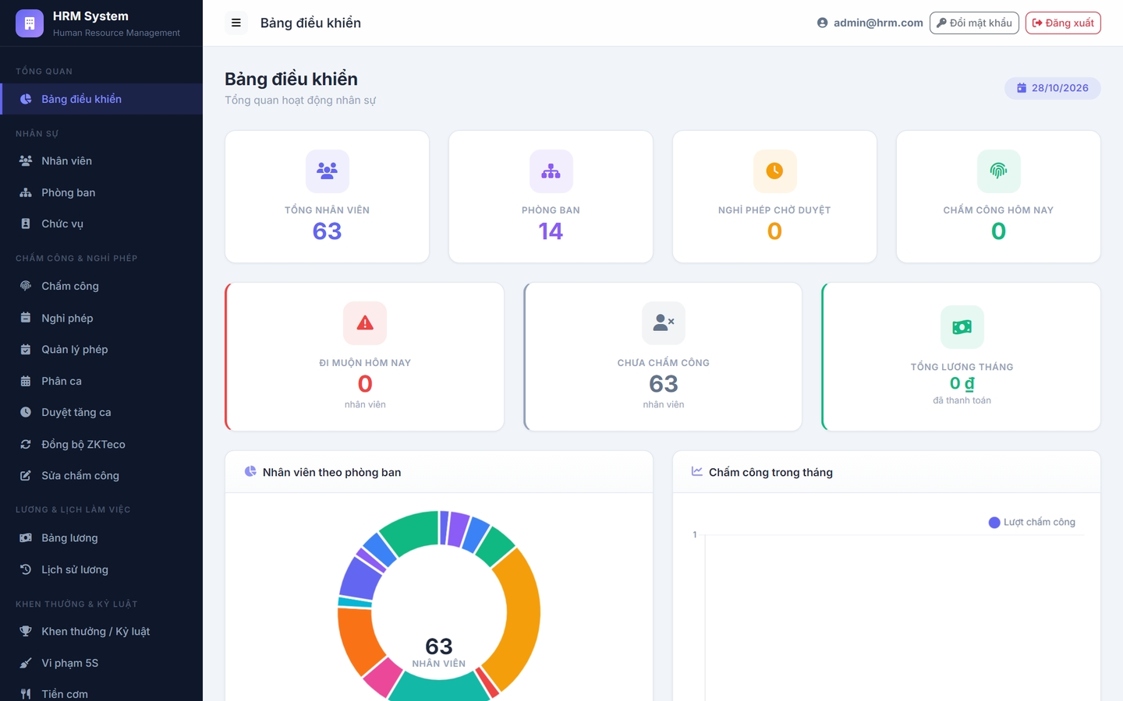Click admin@hrm.com account label
This screenshot has width=1123, height=701.
click(x=878, y=23)
